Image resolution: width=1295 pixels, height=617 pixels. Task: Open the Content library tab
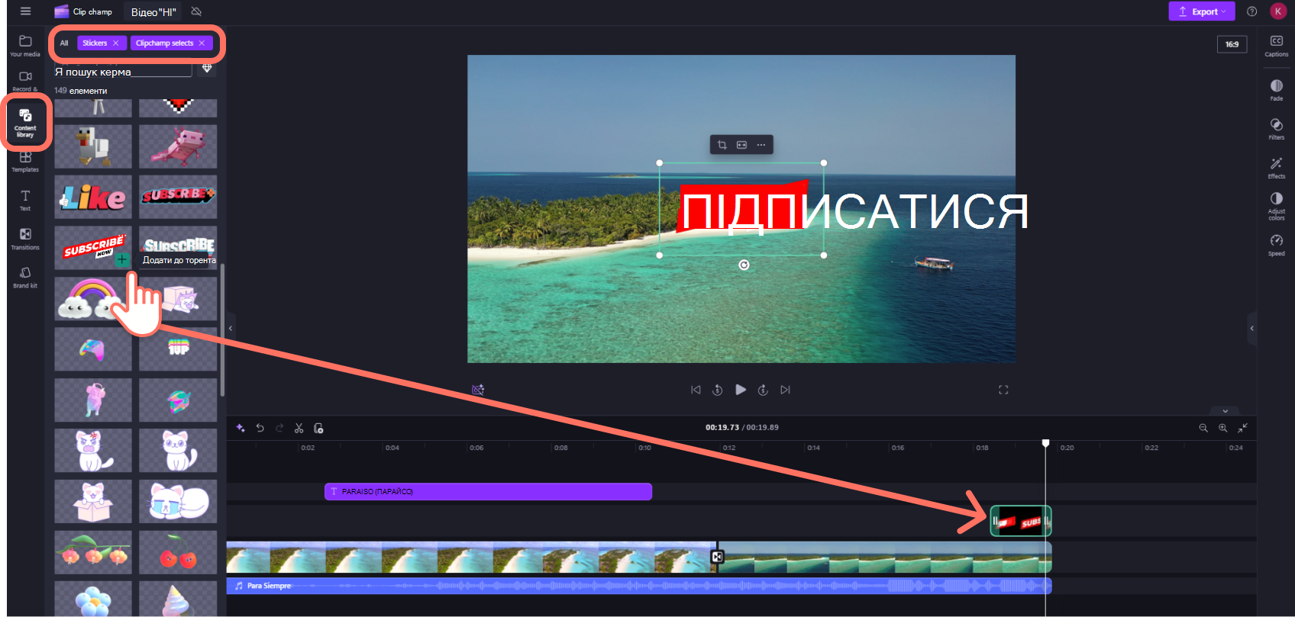[x=25, y=122]
